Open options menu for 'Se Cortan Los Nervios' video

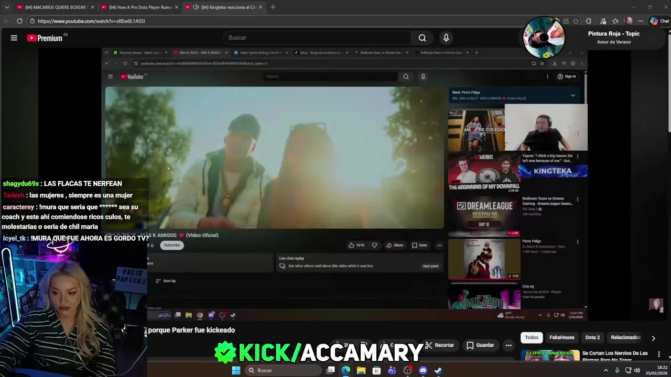click(659, 354)
